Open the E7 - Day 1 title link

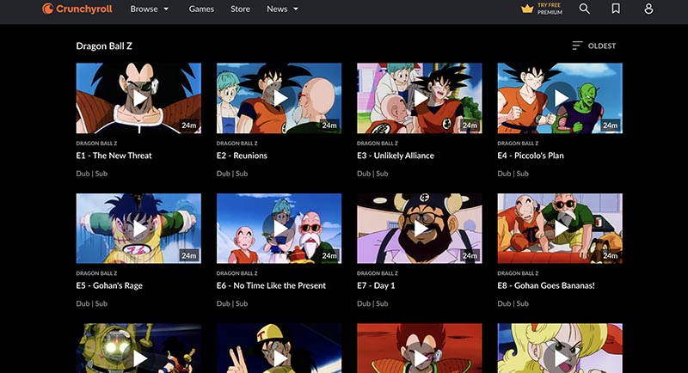tap(376, 286)
